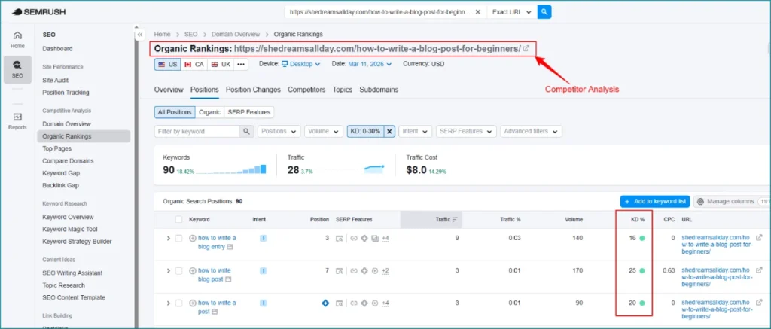This screenshot has height=329, width=771.
Task: Click the keyword filter search icon
Action: (x=246, y=131)
